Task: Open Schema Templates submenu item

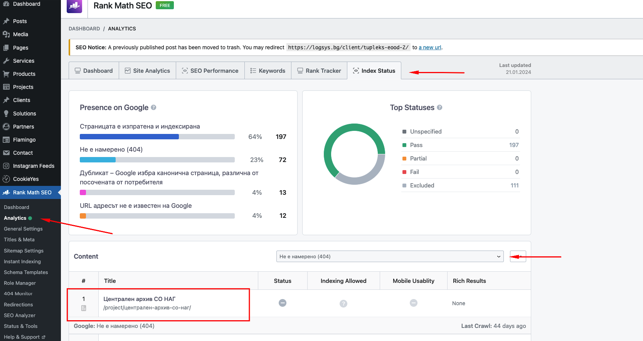Action: 26,272
